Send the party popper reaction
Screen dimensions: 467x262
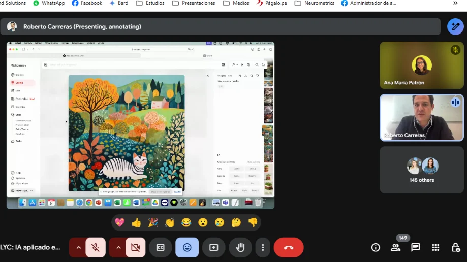click(153, 222)
